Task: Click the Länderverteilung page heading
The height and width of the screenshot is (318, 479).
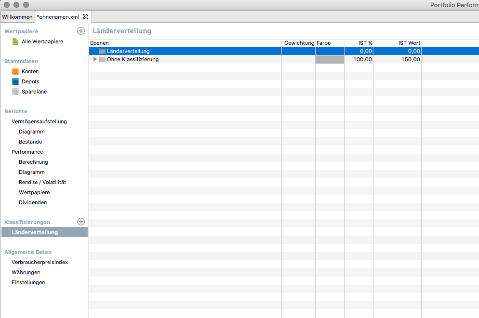Action: point(122,31)
